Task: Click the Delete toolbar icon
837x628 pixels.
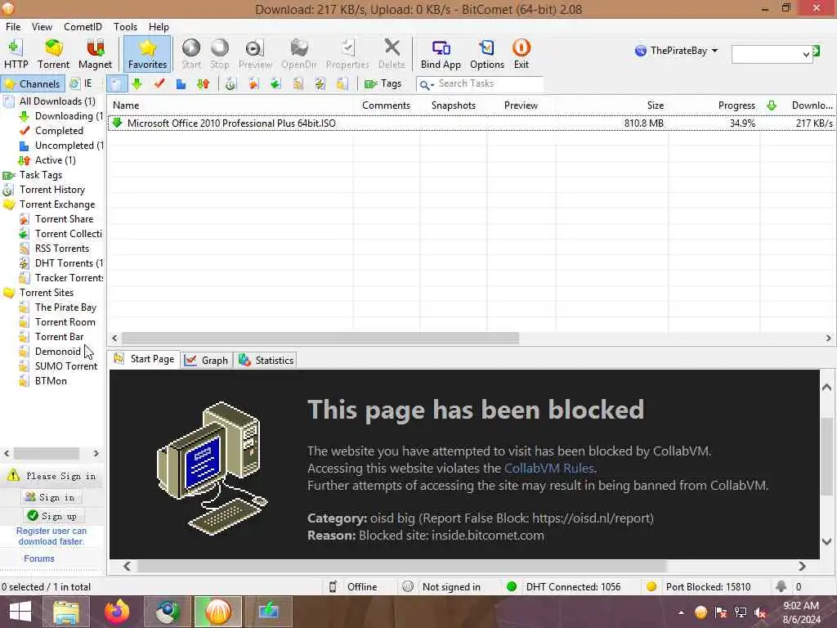Action: pyautogui.click(x=392, y=54)
